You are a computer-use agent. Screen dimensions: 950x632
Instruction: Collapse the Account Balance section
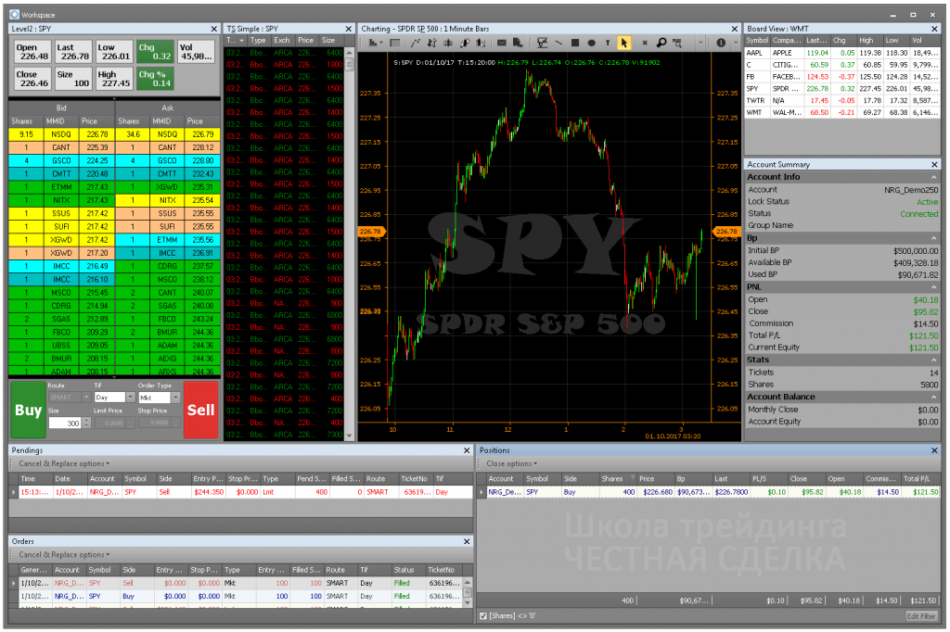point(933,398)
